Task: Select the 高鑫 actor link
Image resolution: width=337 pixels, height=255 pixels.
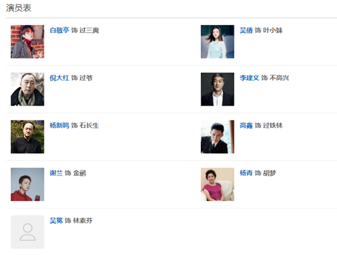Action: (x=246, y=125)
